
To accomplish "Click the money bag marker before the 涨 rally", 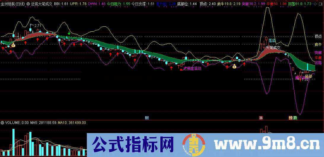I will coord(234,66).
